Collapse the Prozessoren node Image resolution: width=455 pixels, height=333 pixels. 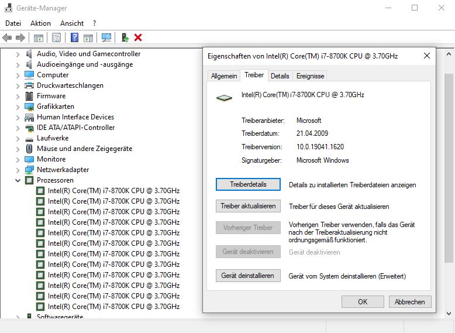click(x=18, y=181)
